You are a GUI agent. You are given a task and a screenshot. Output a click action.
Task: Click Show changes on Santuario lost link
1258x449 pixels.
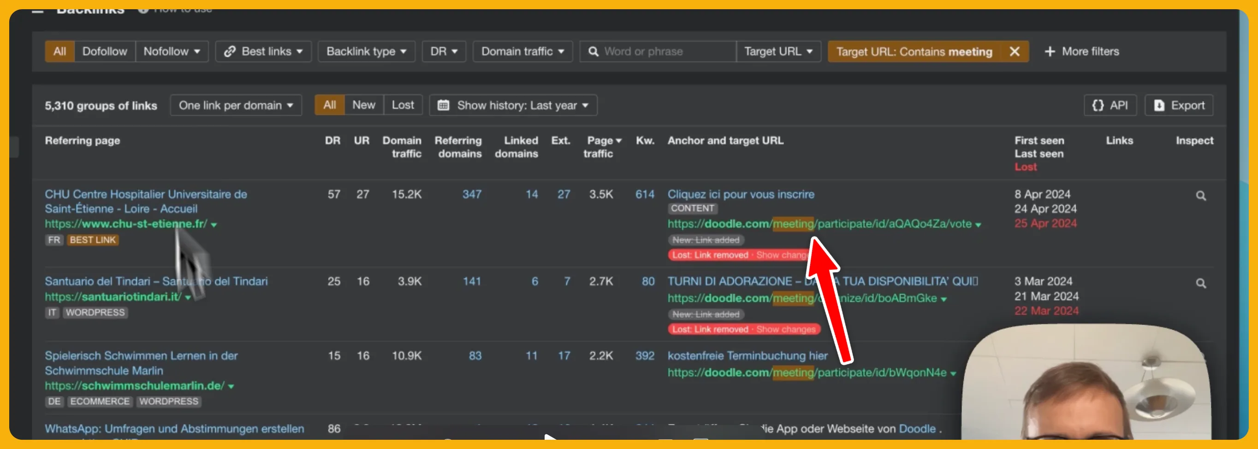pos(785,330)
